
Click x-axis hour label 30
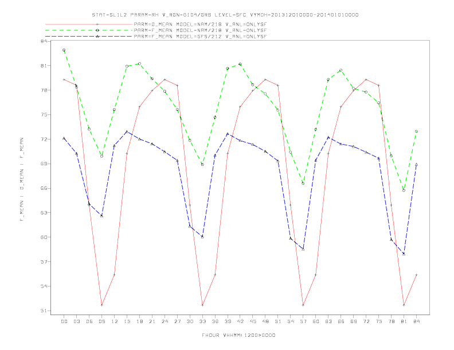[x=190, y=321]
